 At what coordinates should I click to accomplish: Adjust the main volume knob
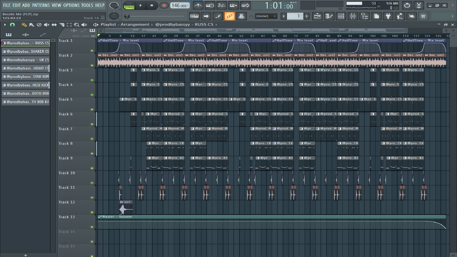[x=114, y=5]
